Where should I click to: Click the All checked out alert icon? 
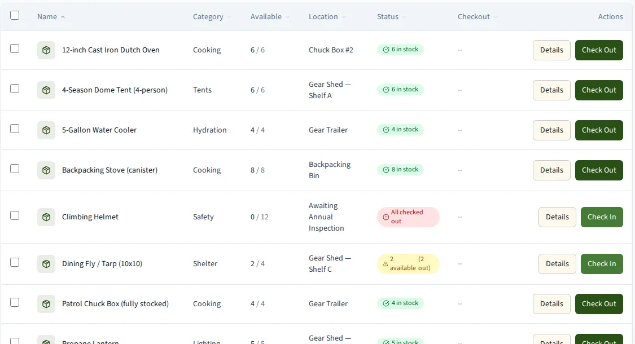click(386, 217)
